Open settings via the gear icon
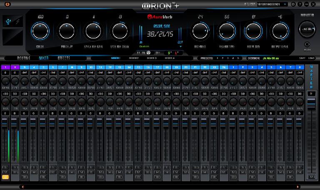The width and height of the screenshot is (320, 190). 293,4
